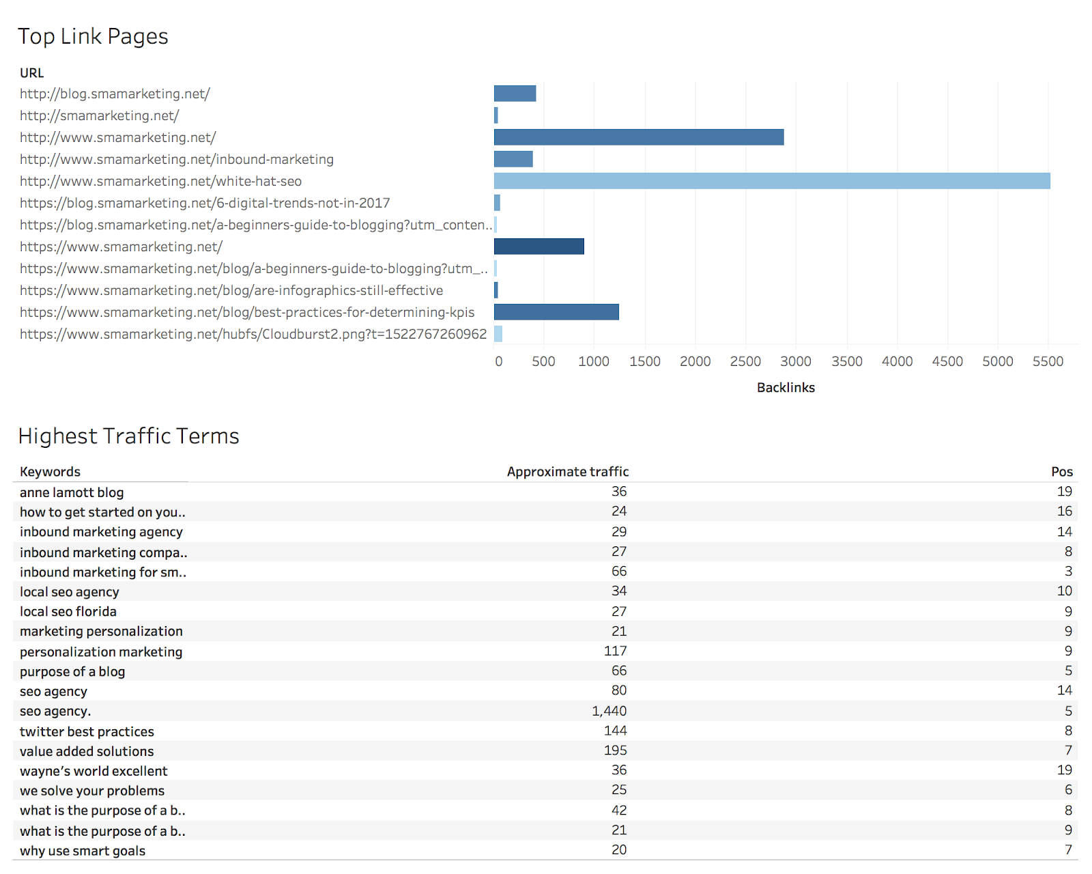Select keyword 'value added solutions'
This screenshot has width=1092, height=874.
pyautogui.click(x=87, y=752)
